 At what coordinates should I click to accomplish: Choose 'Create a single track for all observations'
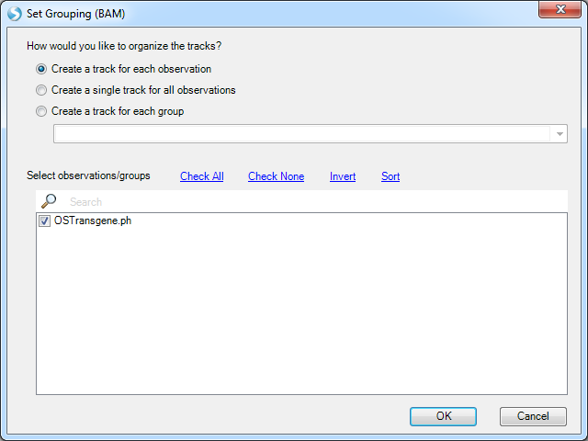tap(41, 90)
